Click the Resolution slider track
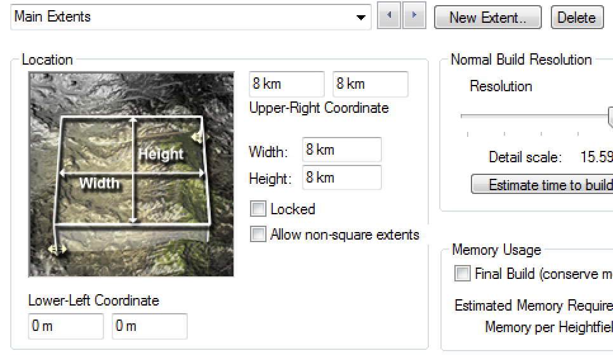 [536, 116]
